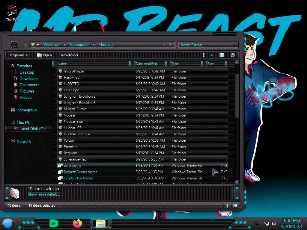Click Show more details link
This screenshot has height=230, width=307.
44,194
